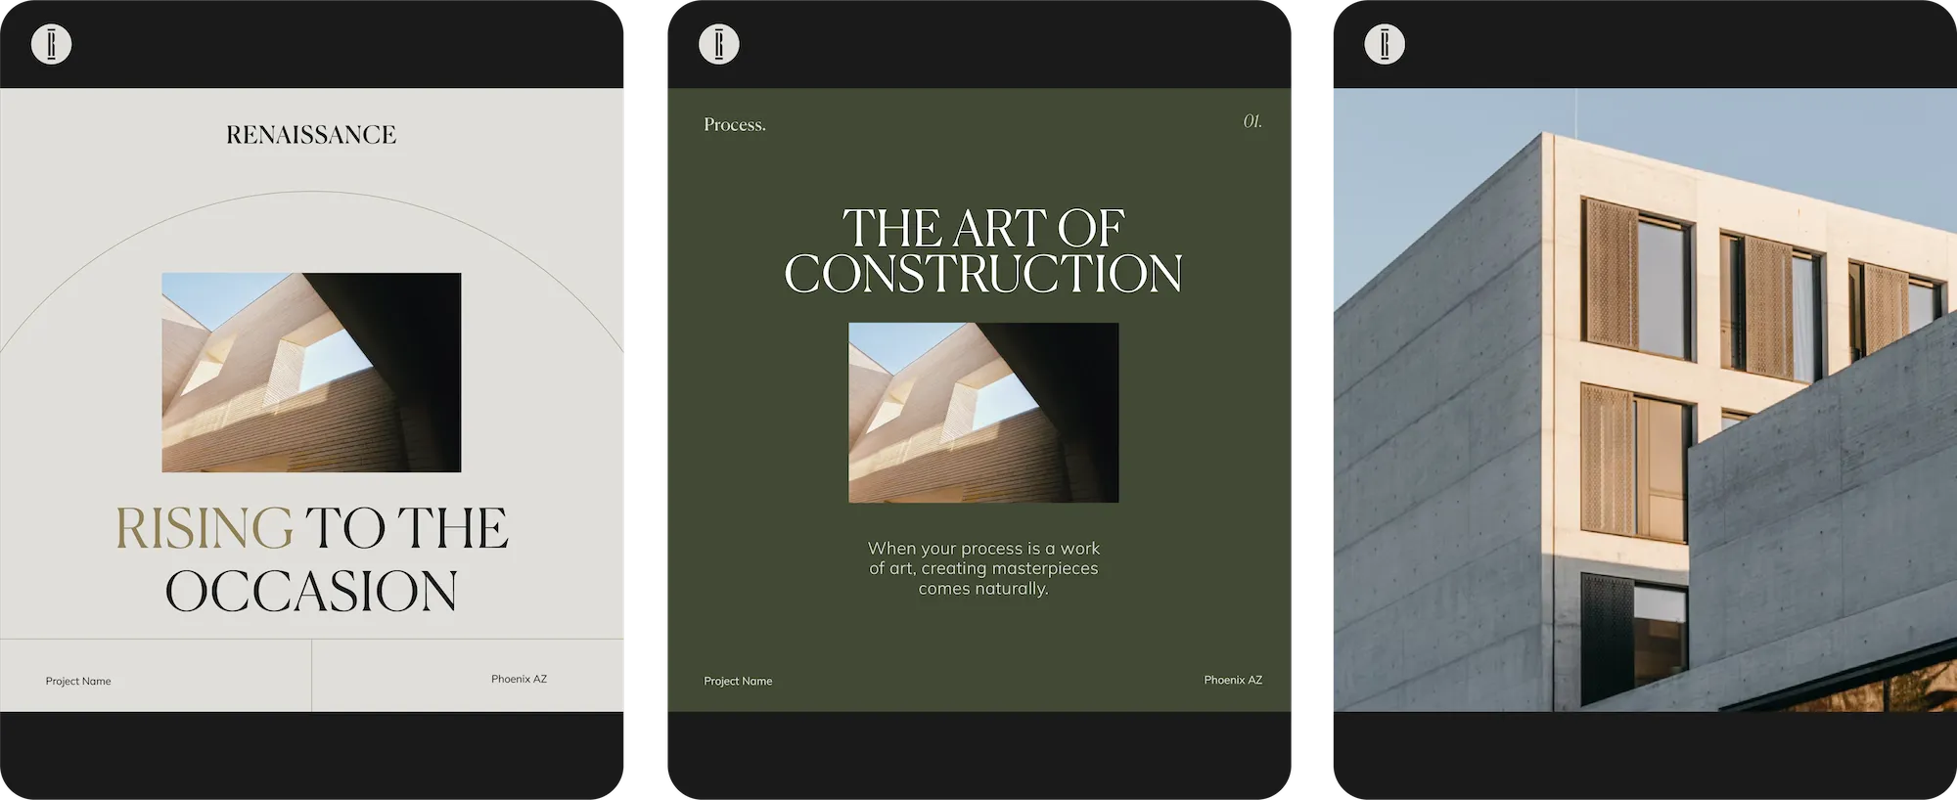Click the TO THE words in the headline
1957x800 pixels.
tap(407, 528)
